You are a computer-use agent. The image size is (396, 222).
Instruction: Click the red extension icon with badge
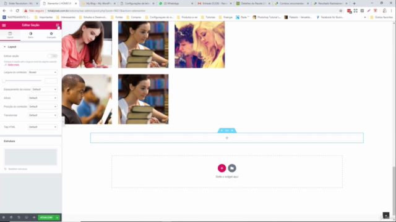349,11
